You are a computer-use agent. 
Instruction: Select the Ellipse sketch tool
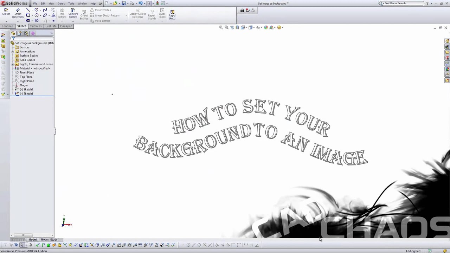(x=45, y=15)
